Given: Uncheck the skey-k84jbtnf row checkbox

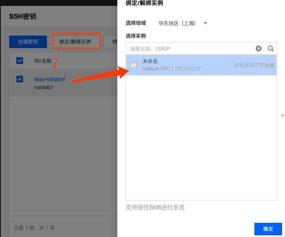Looking at the screenshot, I should point(20,79).
